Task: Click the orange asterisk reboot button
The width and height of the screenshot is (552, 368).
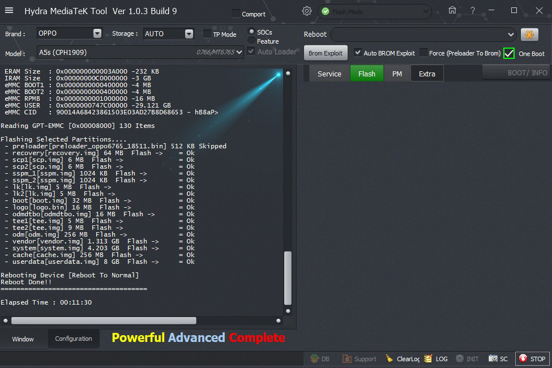Action: tap(529, 35)
